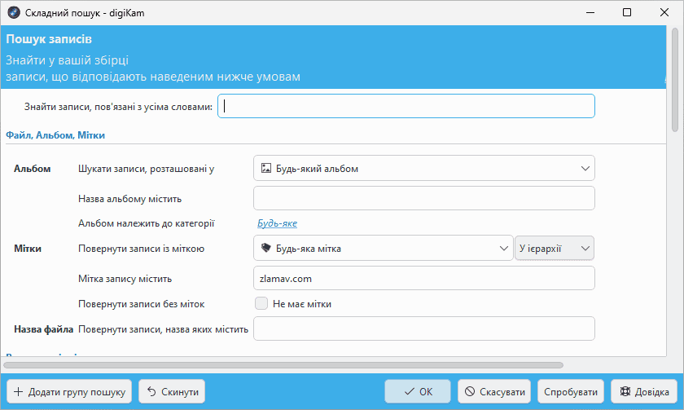Click the search-all-words input field at top

coord(406,106)
